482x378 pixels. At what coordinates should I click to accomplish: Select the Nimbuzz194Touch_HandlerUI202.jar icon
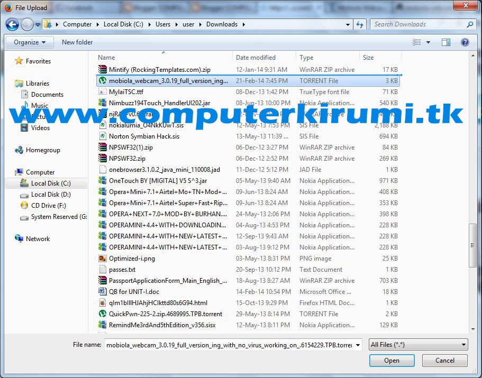coord(102,103)
